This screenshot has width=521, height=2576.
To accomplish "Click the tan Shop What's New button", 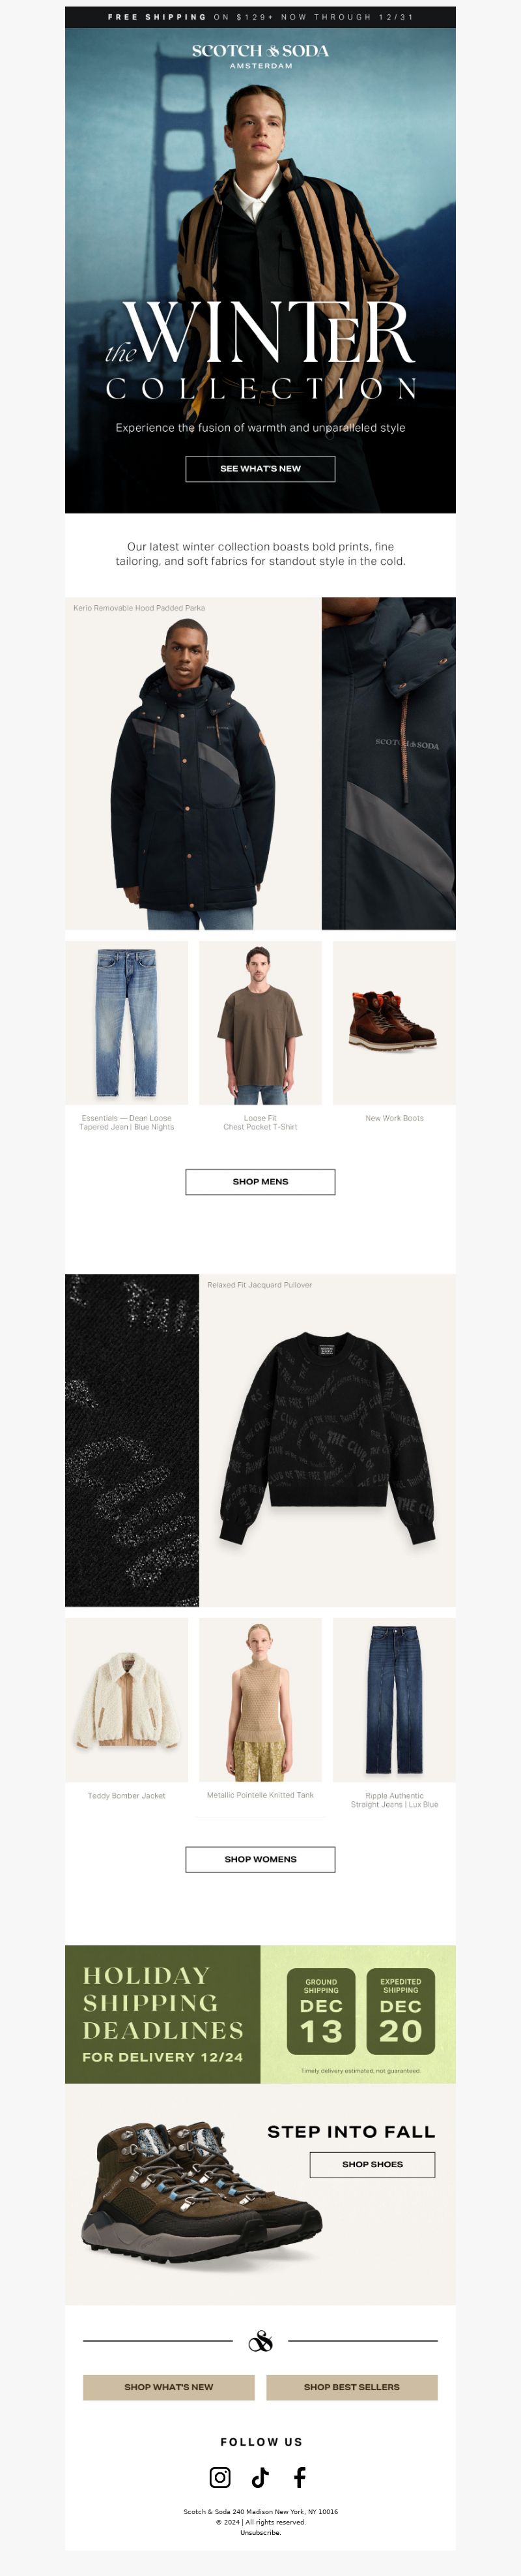I will [169, 2386].
